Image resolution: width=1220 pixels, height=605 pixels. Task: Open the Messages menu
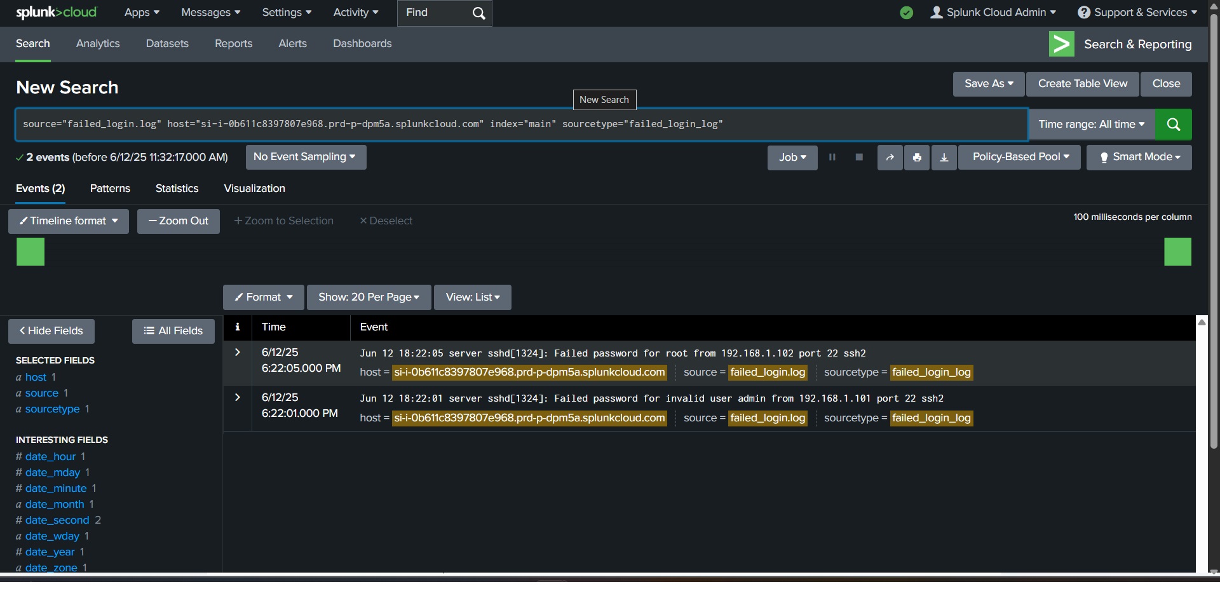coord(211,13)
